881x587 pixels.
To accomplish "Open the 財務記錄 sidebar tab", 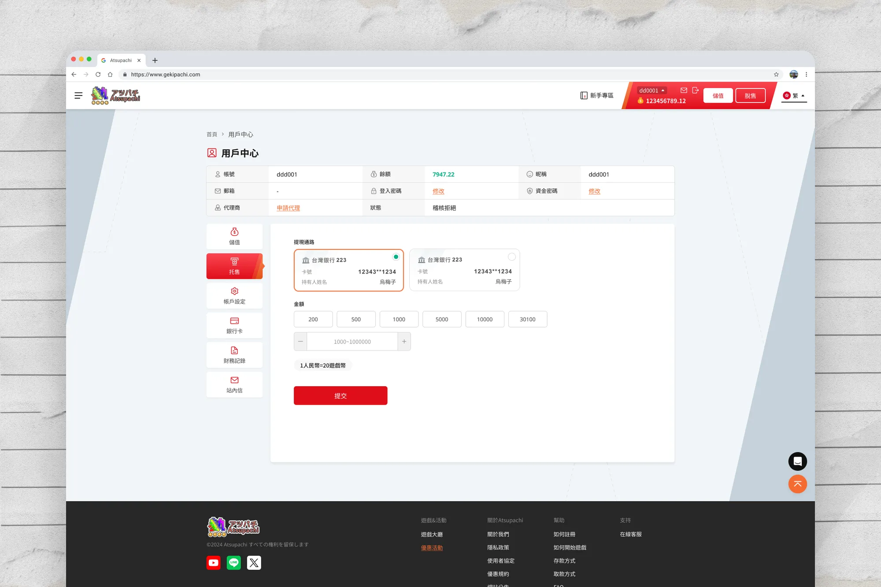I will (234, 355).
